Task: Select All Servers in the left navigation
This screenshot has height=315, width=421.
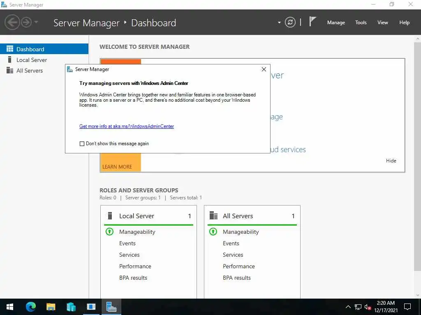Action: (x=44, y=71)
